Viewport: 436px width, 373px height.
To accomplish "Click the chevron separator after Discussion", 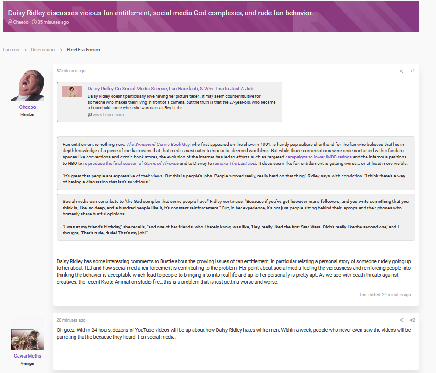I will point(61,50).
